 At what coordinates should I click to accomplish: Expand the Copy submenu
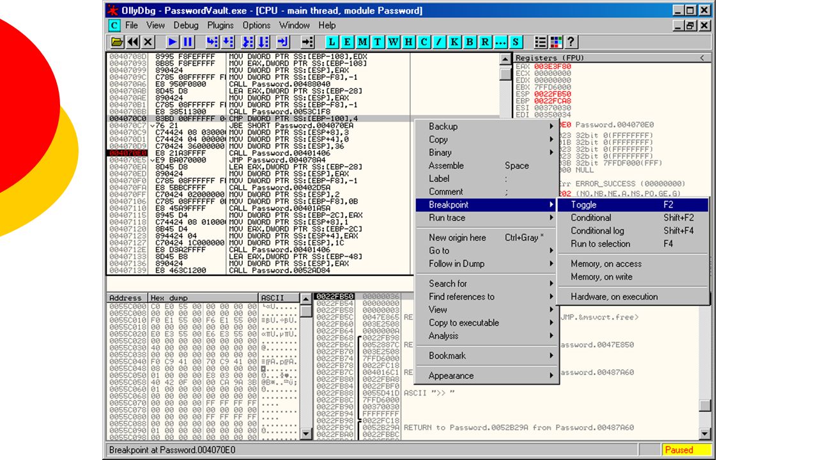click(x=487, y=139)
